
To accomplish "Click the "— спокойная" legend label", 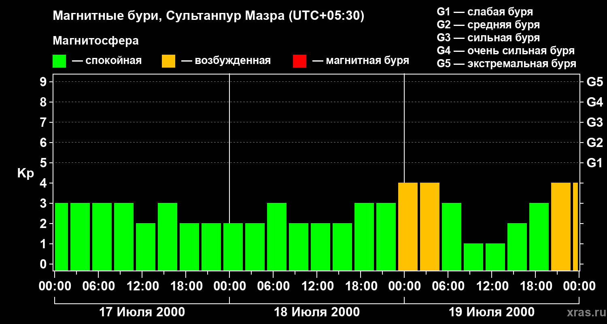I will pos(107,61).
